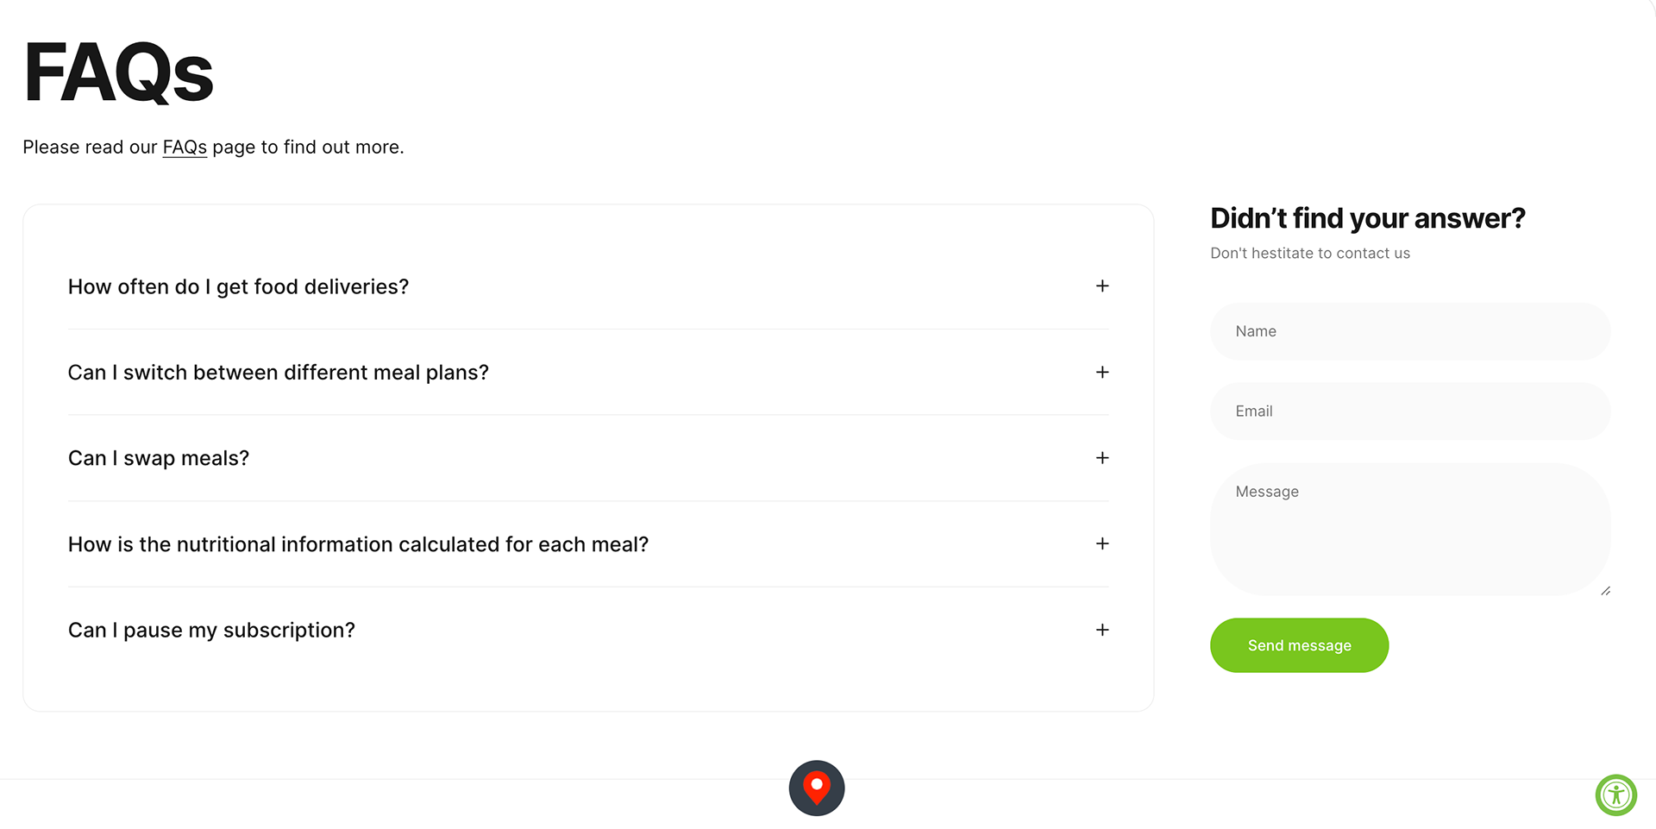Expand "How often do I get food deliveries?"

coord(588,286)
